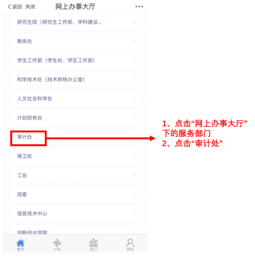The width and height of the screenshot is (255, 258).
Task: Open the 审计处 department entry
Action: 75,137
